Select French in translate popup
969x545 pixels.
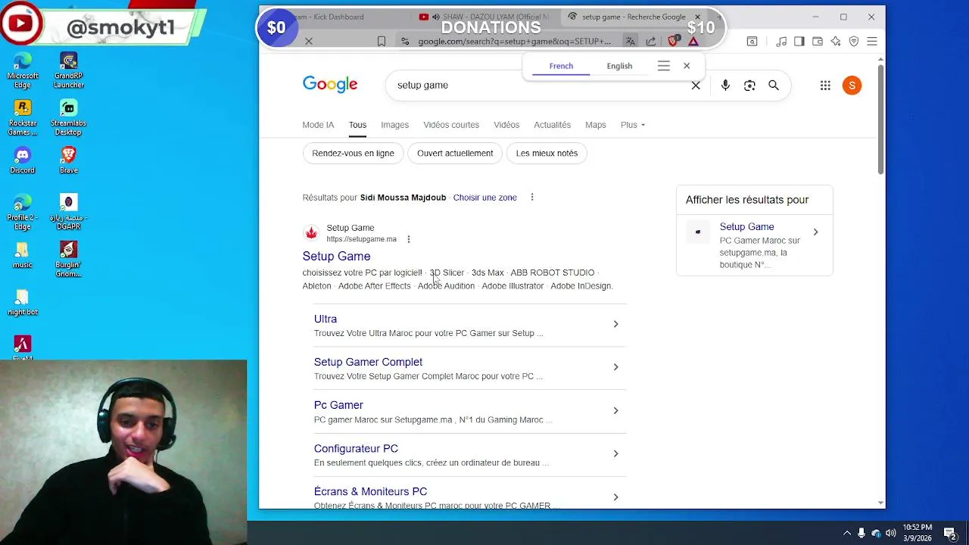click(x=561, y=66)
